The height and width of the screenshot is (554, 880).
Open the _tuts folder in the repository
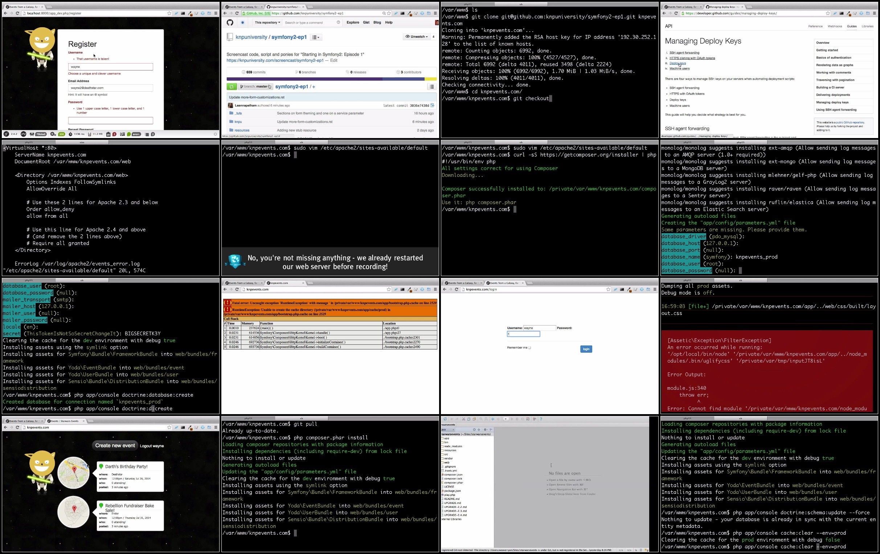point(239,113)
